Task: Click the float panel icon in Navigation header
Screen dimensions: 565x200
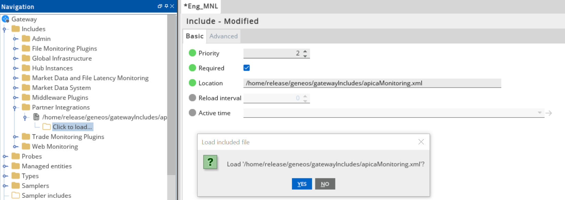Action: click(x=160, y=6)
